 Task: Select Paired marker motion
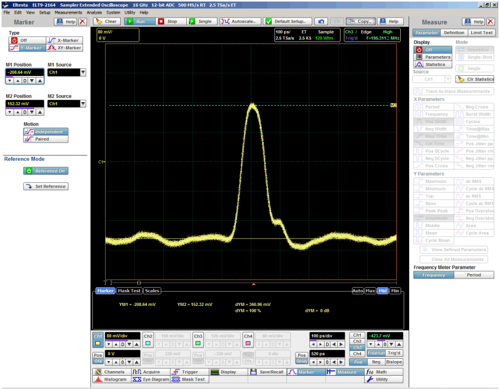tap(46, 139)
